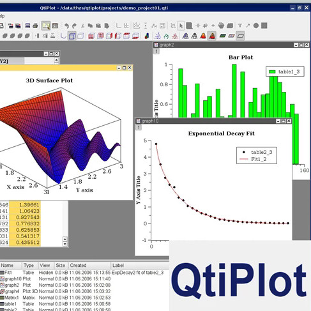
Task: Sort project explorer by Type column
Action: point(30,266)
